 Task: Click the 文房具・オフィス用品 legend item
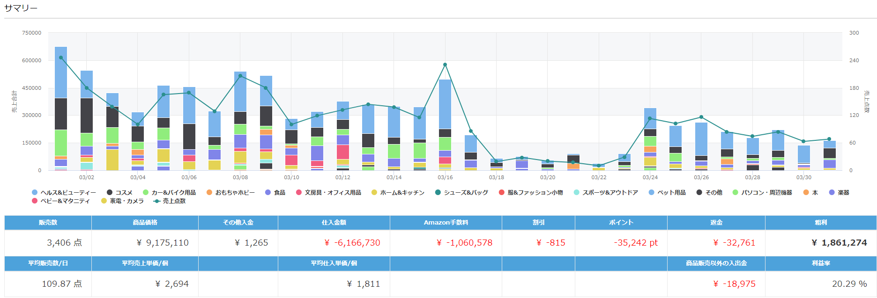coord(329,193)
